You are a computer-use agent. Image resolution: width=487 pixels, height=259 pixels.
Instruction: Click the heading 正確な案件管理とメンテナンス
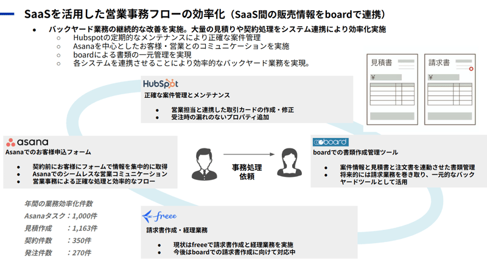pyautogui.click(x=187, y=95)
